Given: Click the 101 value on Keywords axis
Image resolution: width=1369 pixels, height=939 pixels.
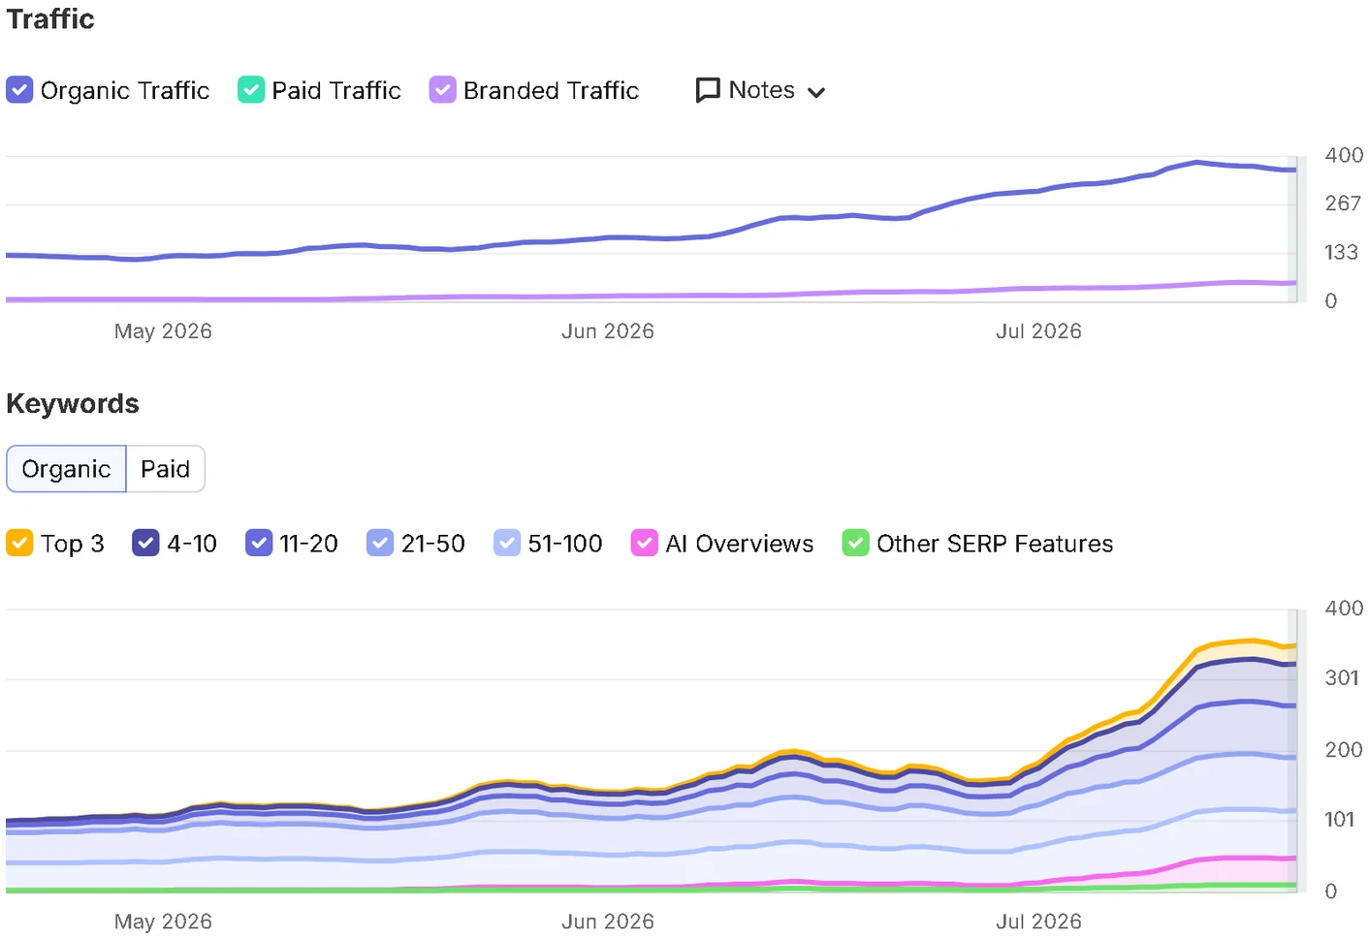Looking at the screenshot, I should [1339, 820].
